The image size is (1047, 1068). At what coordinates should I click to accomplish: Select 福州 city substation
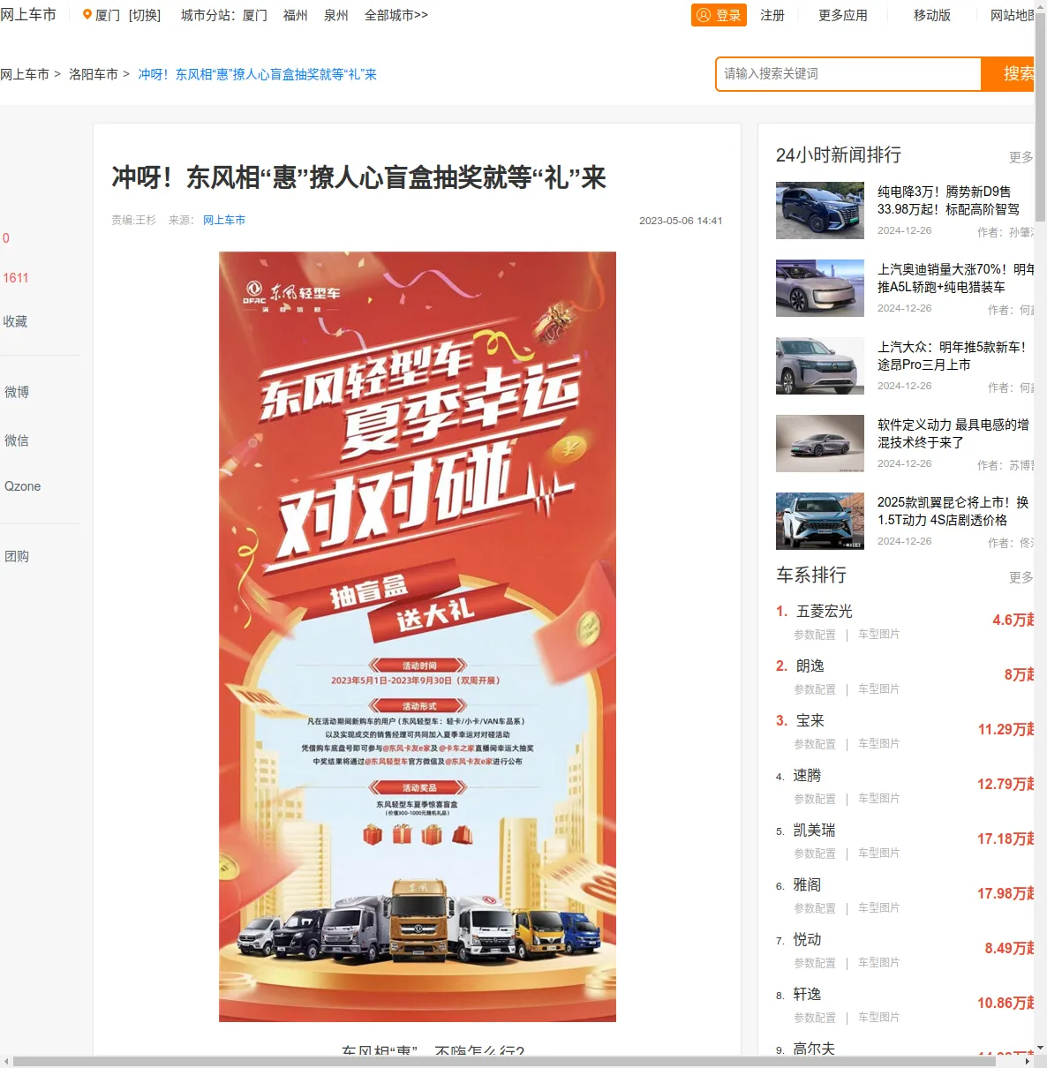296,15
